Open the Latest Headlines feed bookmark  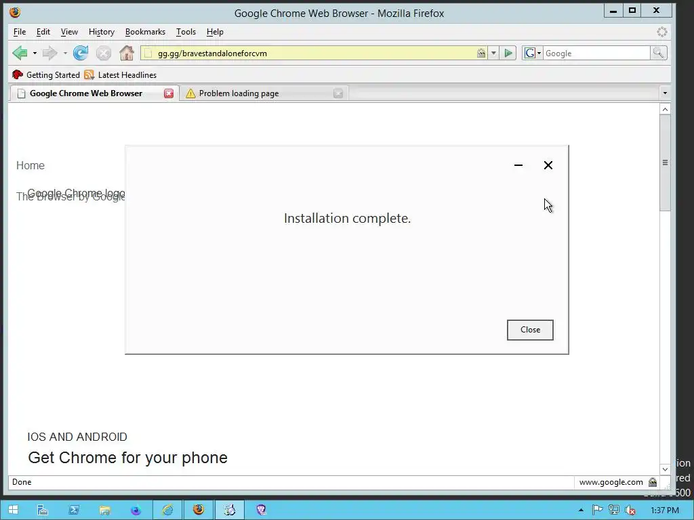click(x=121, y=74)
